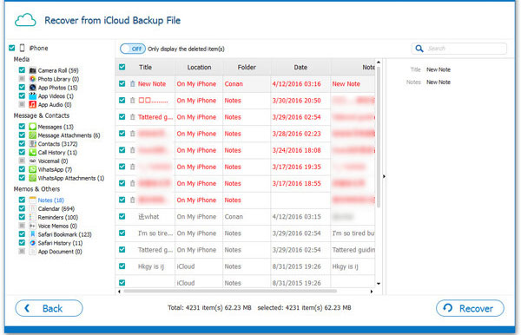
Task: Open Call History (11) category
Action: (57, 153)
